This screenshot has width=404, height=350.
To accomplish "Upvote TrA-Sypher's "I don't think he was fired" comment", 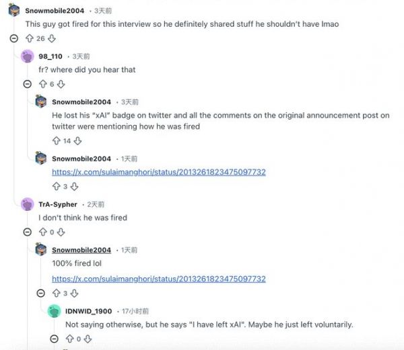I will (x=42, y=232).
